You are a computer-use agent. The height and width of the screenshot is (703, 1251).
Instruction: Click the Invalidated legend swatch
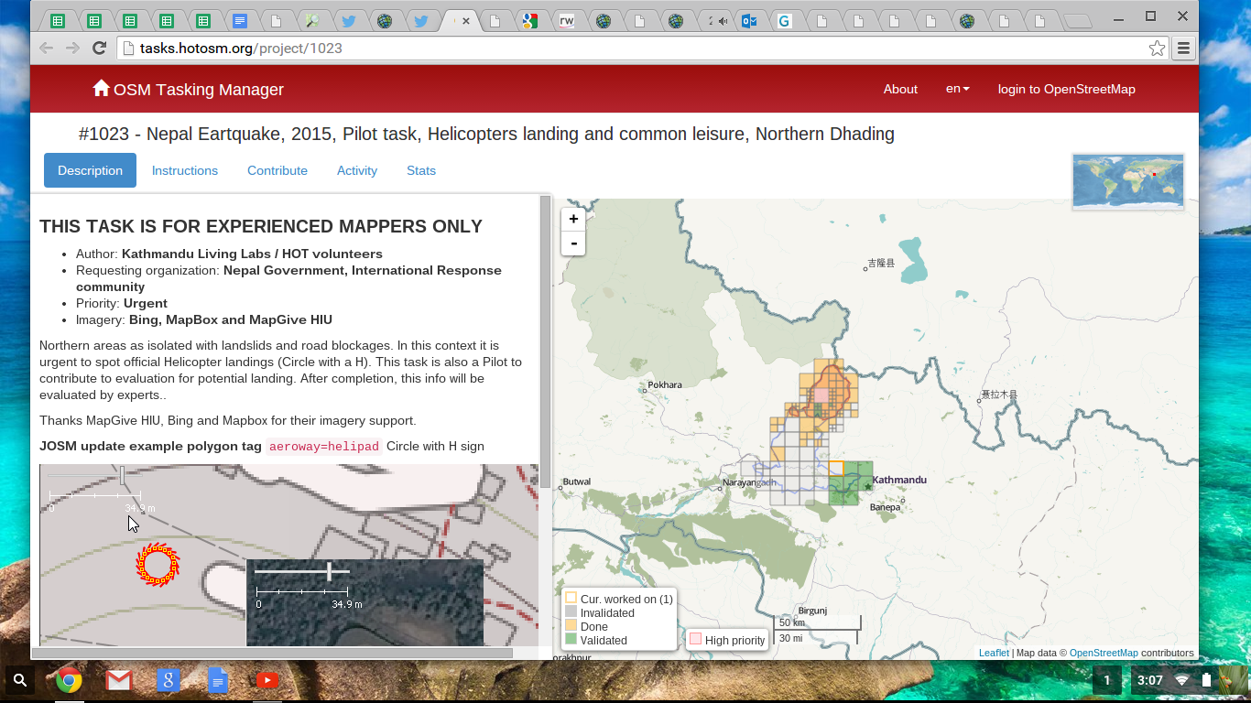click(571, 611)
